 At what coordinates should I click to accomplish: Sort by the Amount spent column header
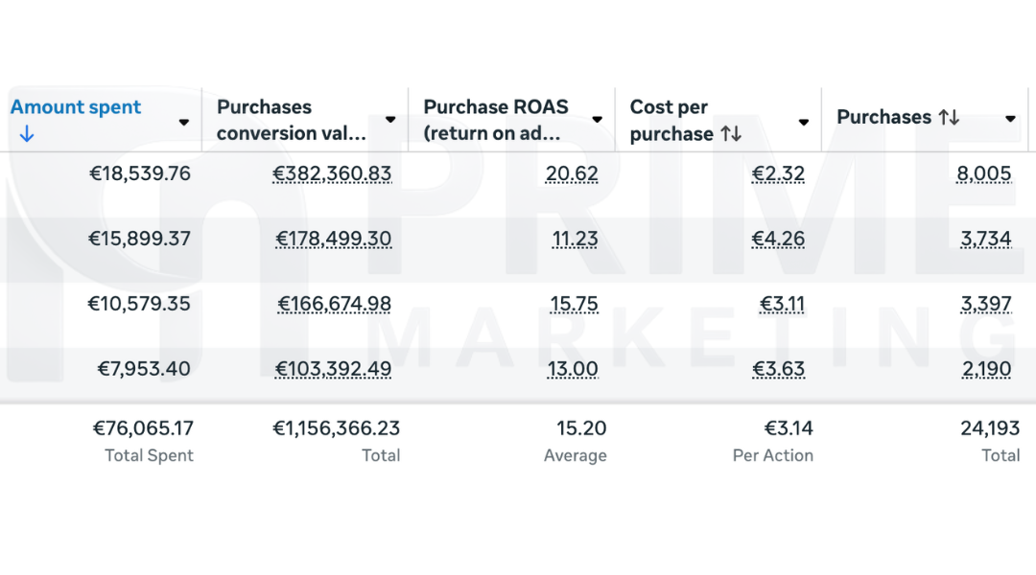point(76,107)
